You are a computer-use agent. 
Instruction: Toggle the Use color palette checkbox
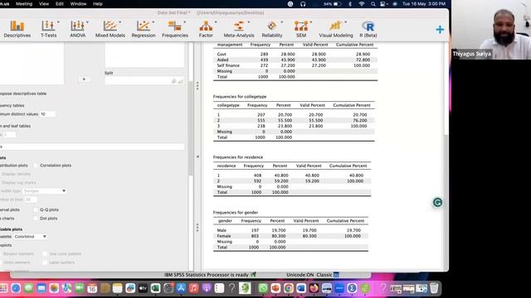45,254
